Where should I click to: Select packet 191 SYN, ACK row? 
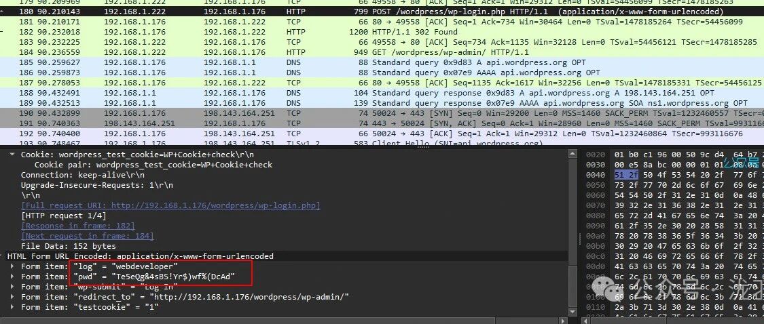[x=382, y=123]
